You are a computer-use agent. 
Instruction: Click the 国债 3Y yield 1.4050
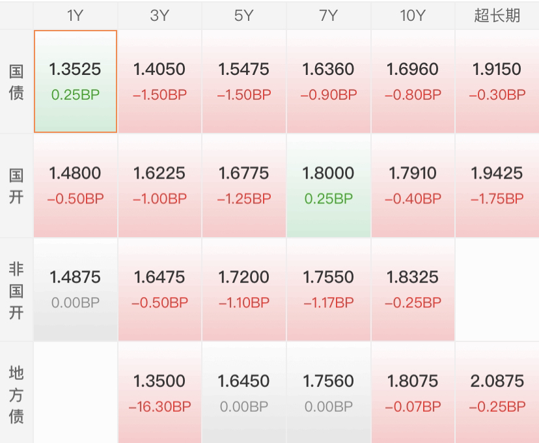pos(160,81)
